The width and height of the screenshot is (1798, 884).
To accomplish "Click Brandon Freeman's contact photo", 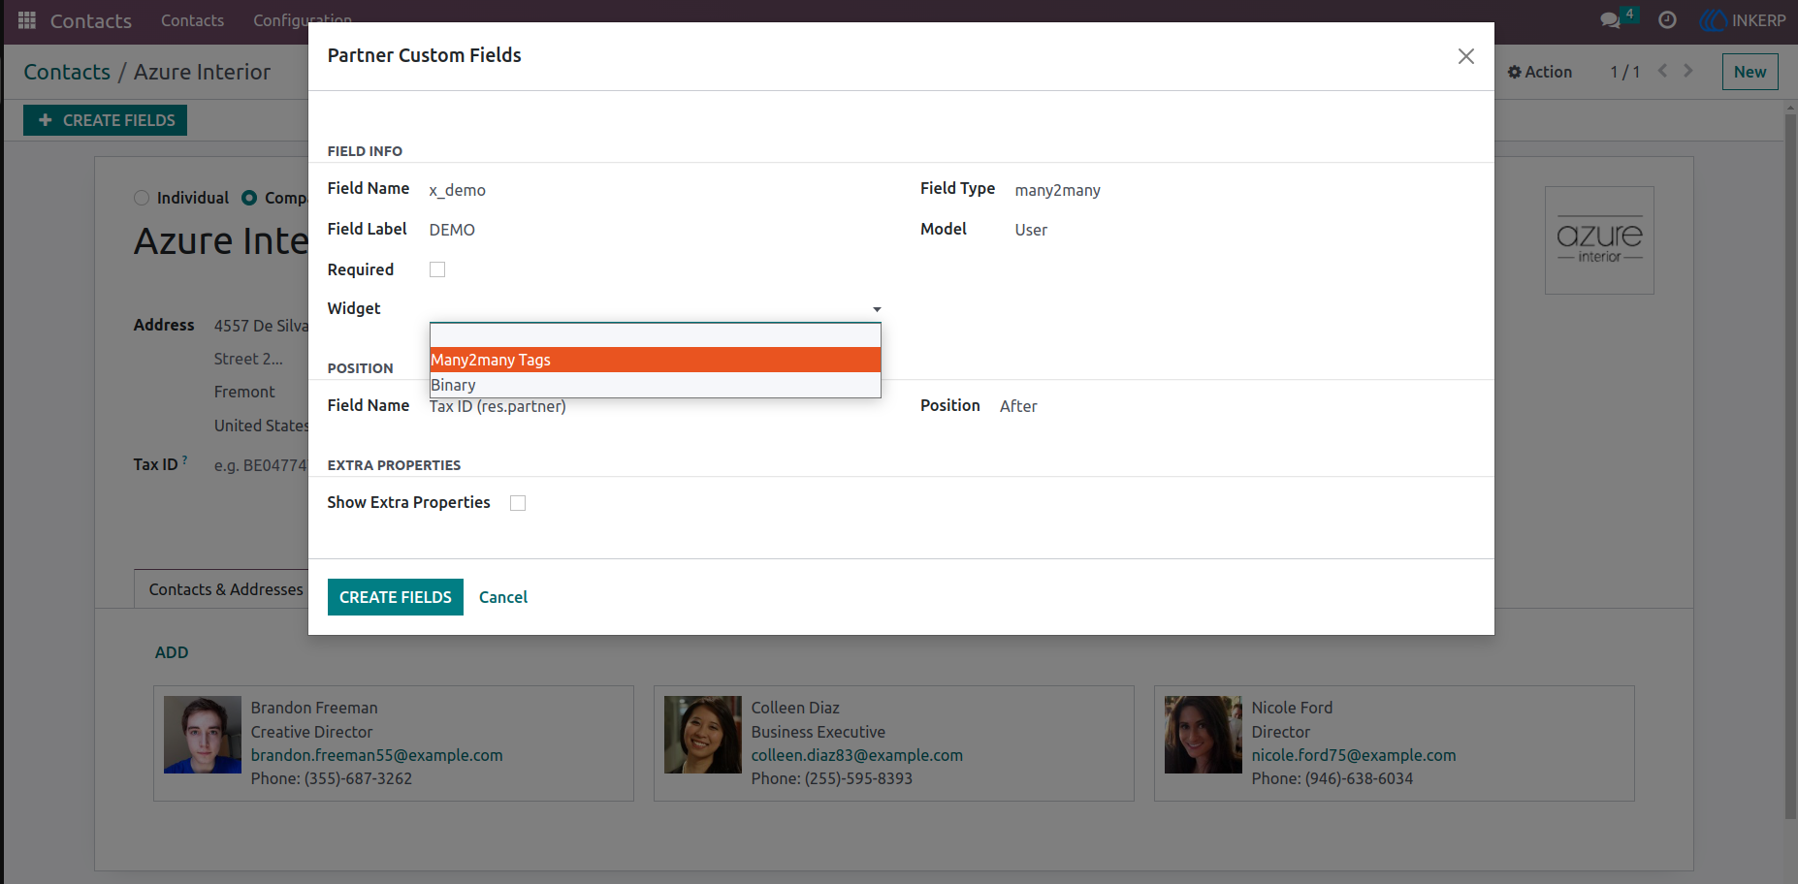I will 203,735.
